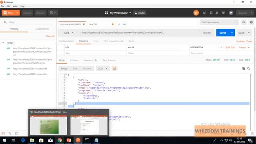
Task: Open the Save button dropdown arrow
Action: click(249, 33)
